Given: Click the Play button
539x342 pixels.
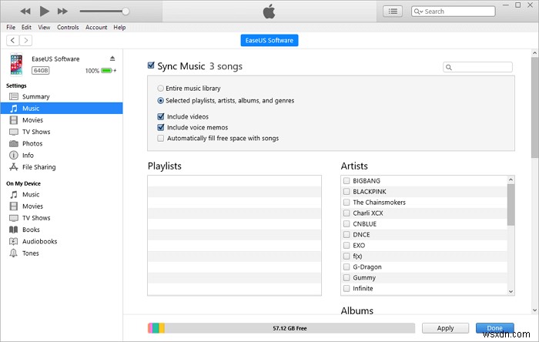Looking at the screenshot, I should (44, 12).
